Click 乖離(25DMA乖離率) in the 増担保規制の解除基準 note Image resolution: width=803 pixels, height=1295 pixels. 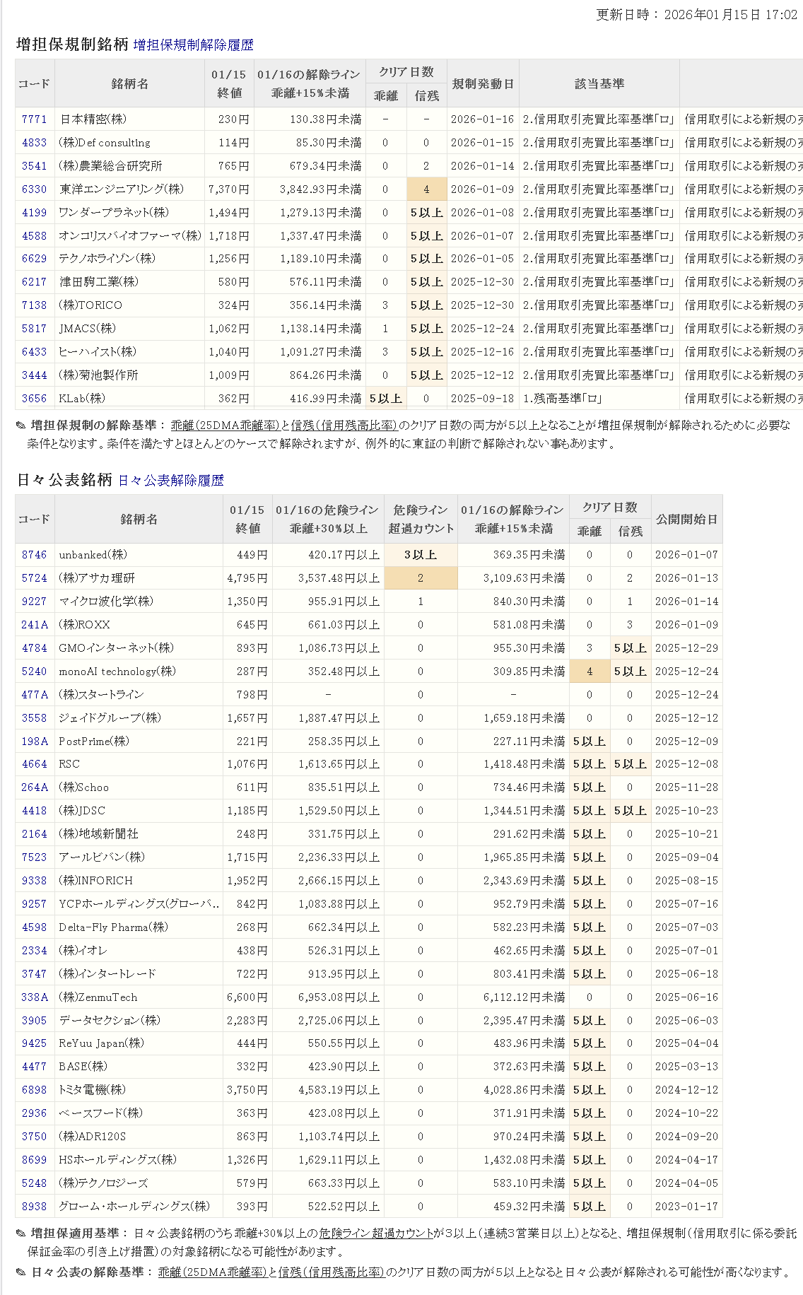coord(225,426)
